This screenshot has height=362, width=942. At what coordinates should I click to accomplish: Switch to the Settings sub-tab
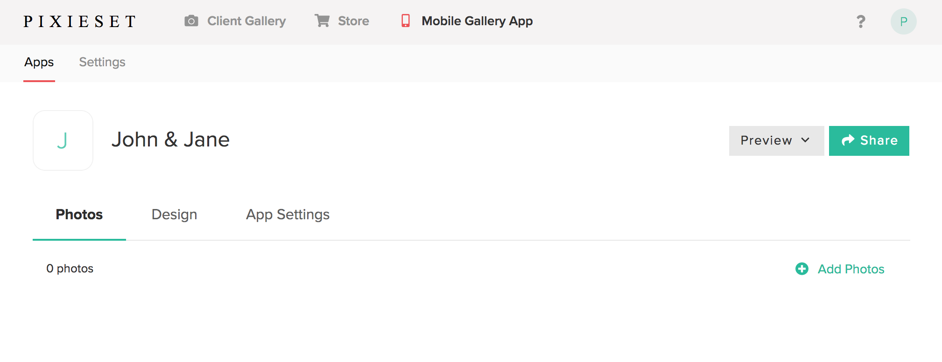tap(102, 63)
